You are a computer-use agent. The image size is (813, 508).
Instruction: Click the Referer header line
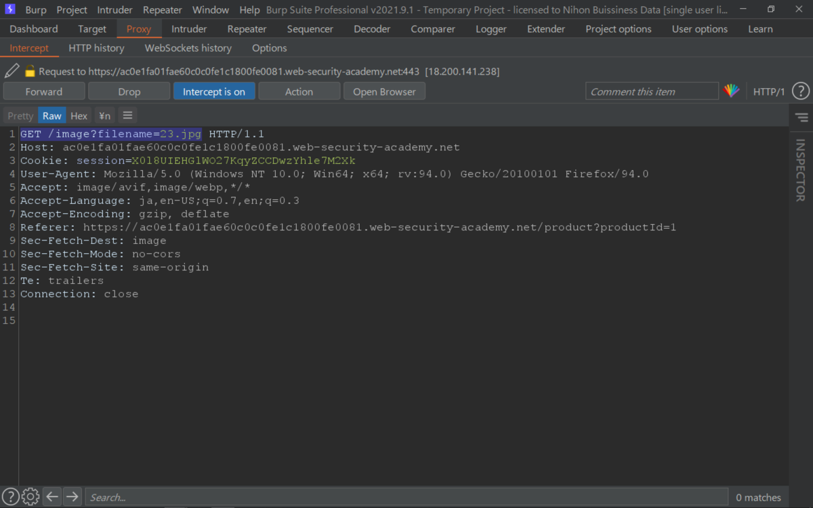(348, 228)
